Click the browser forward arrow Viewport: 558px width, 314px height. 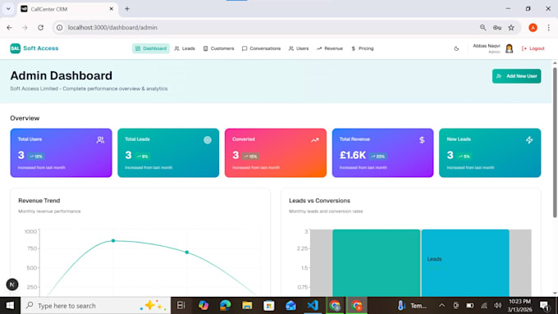[x=25, y=27]
